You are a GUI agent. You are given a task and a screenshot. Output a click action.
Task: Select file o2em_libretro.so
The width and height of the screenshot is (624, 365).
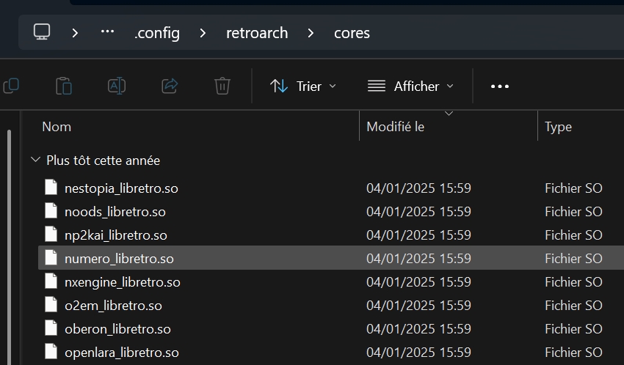(113, 306)
